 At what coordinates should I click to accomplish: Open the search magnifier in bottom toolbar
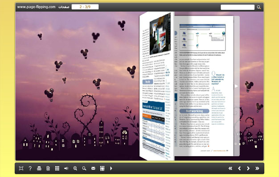coord(84,168)
